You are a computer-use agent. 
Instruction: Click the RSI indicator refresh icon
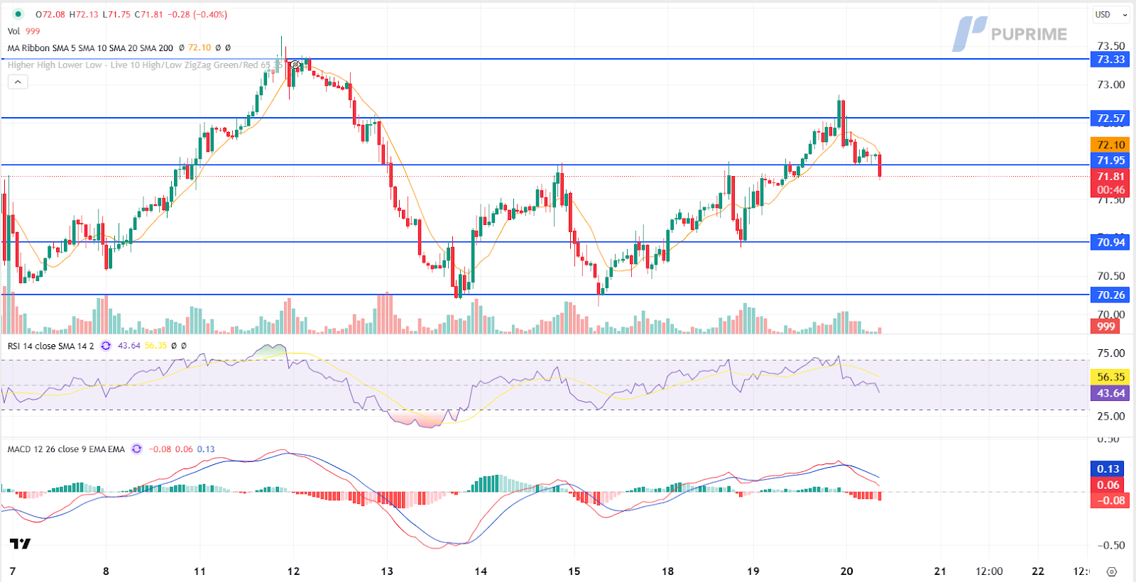point(106,346)
